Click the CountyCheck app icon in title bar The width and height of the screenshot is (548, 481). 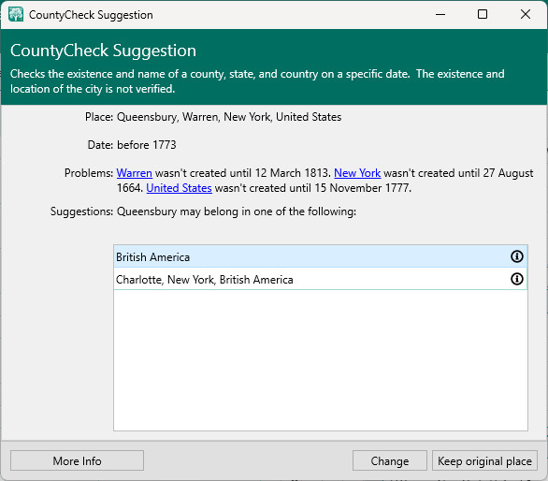pyautogui.click(x=16, y=15)
